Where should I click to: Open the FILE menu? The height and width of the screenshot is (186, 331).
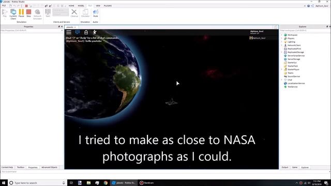coord(4,6)
